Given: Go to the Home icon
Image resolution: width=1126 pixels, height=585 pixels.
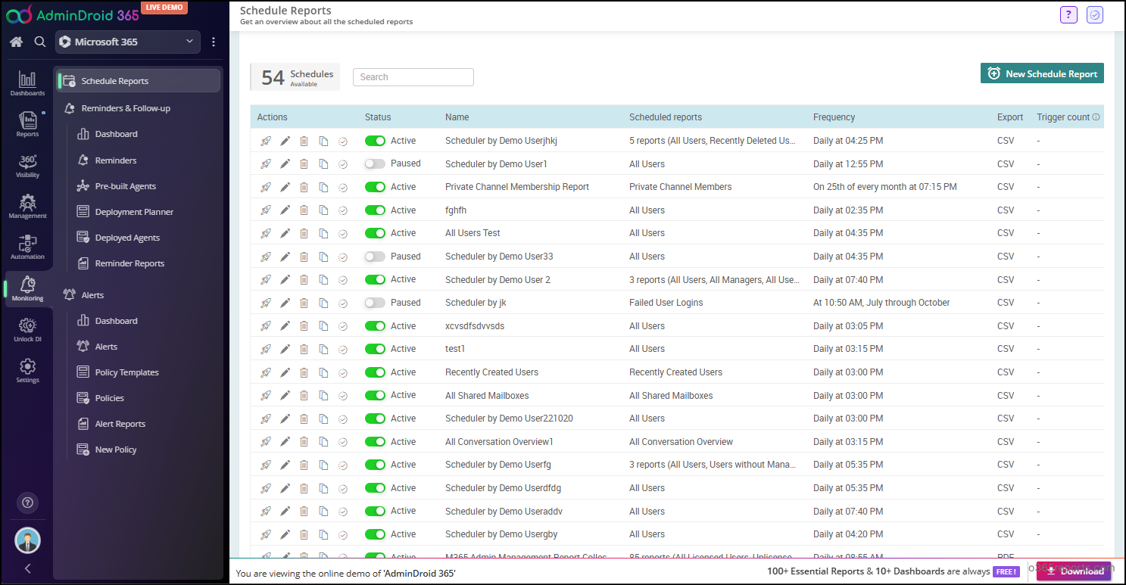Looking at the screenshot, I should (16, 42).
